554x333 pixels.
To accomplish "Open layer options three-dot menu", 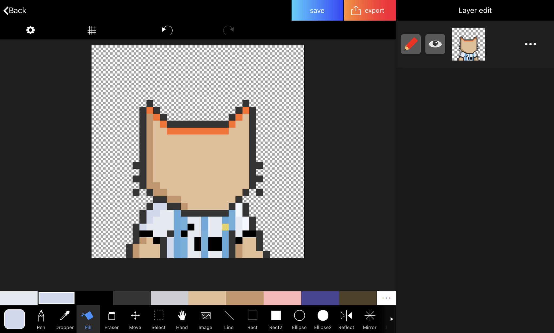I will [x=530, y=44].
